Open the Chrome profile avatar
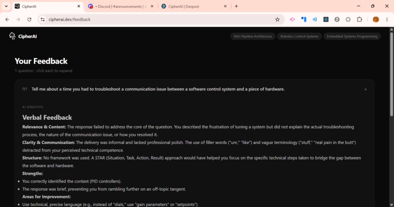Screen dimensions: 394x207 pos(376,20)
